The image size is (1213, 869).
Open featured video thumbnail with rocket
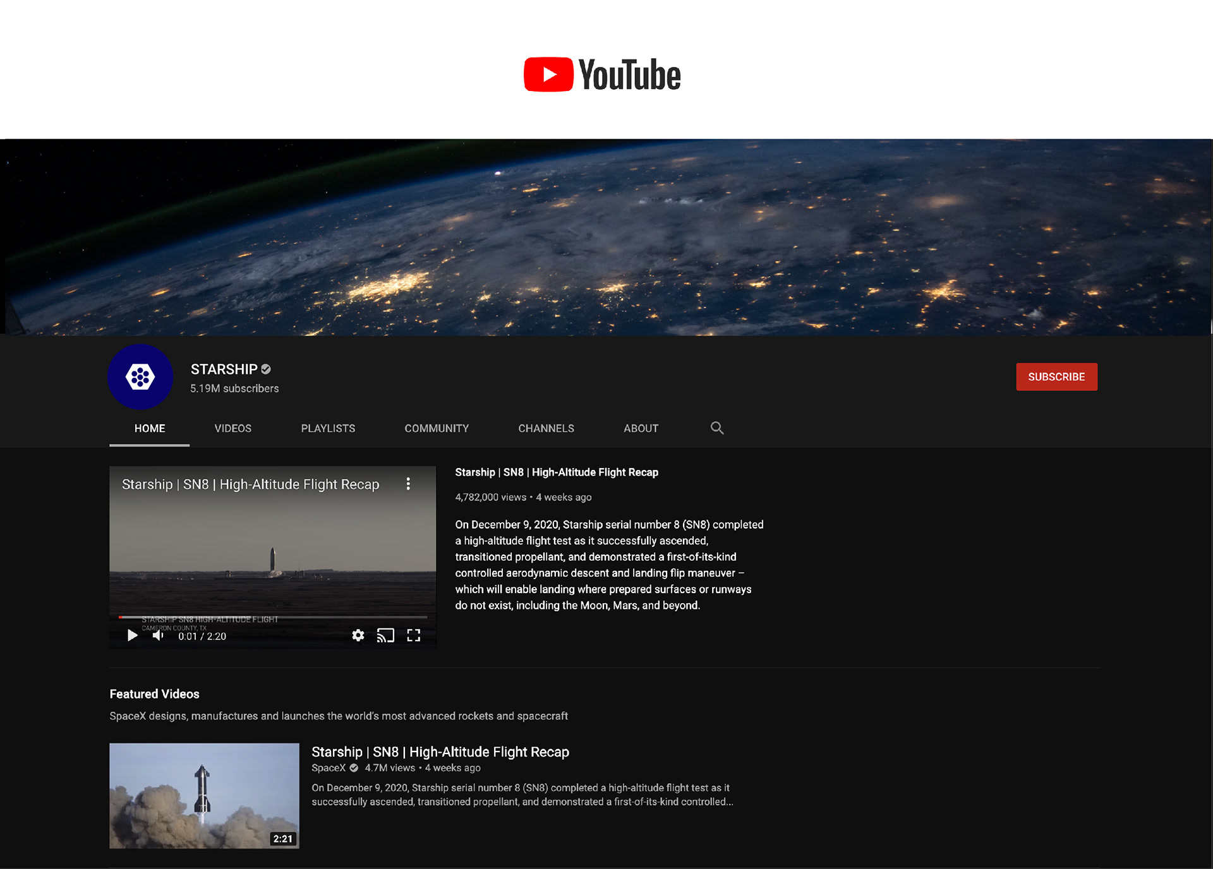pos(204,796)
